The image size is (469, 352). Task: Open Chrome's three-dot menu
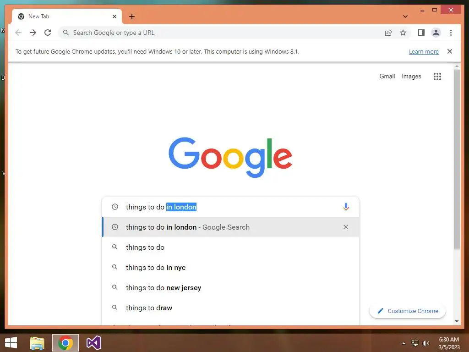451,33
